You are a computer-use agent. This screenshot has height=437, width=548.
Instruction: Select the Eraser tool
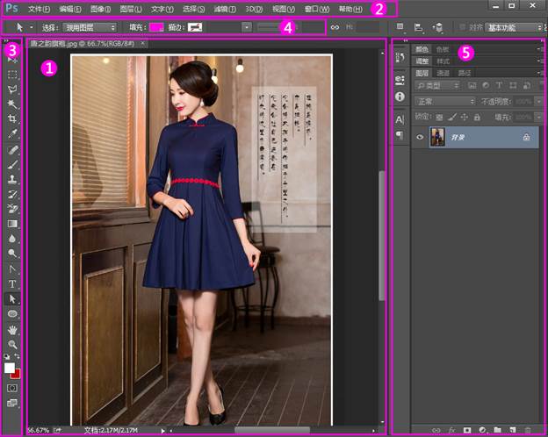[x=12, y=209]
